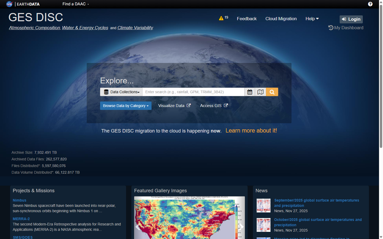
Task: Click the Projects & Missions heading
Action: [34, 191]
